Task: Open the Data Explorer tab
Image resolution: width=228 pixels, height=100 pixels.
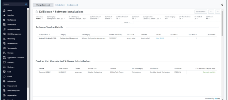Action: pos(60,5)
